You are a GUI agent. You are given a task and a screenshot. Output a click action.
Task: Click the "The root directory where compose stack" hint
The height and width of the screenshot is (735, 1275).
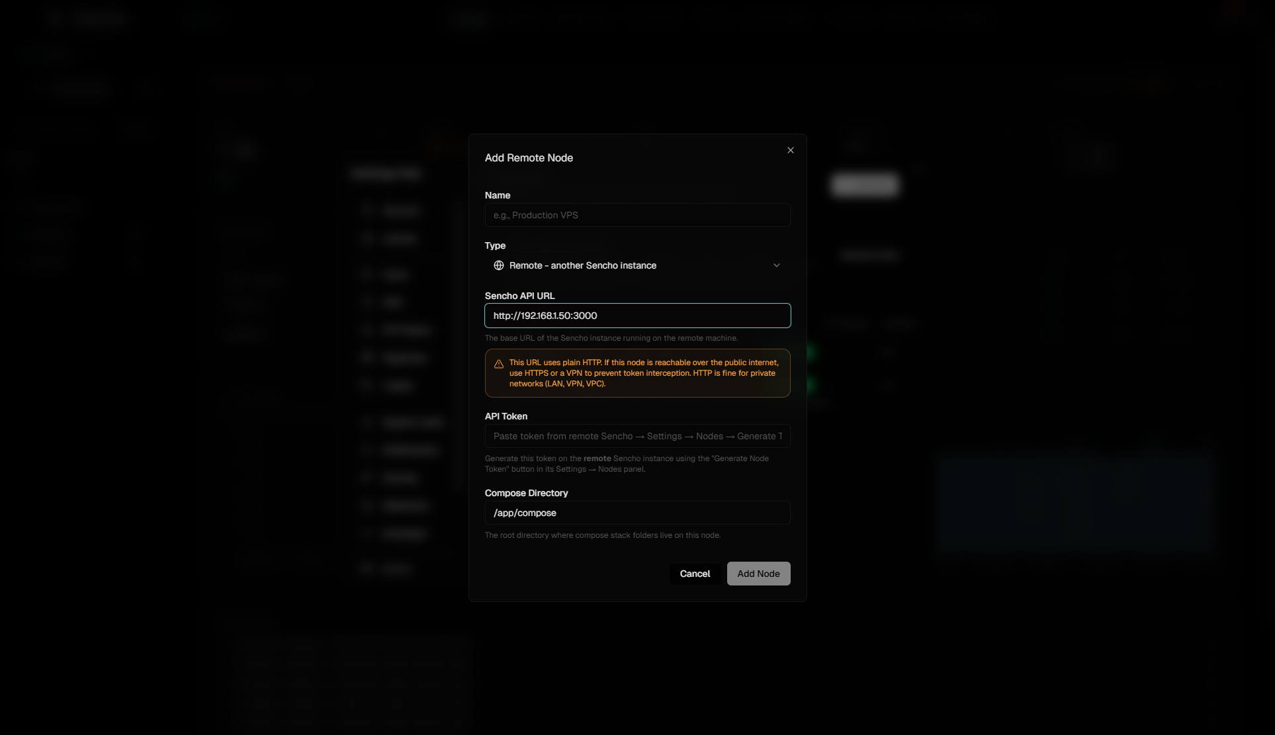coord(603,535)
